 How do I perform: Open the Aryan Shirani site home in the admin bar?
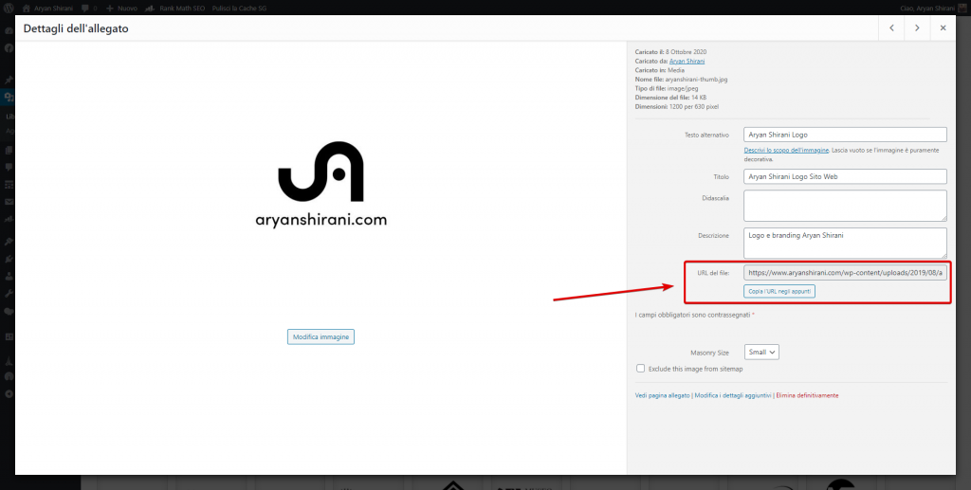tap(47, 9)
